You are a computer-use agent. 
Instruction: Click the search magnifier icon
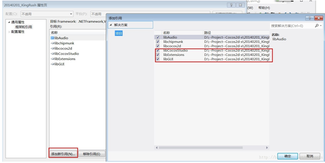coord(316,26)
